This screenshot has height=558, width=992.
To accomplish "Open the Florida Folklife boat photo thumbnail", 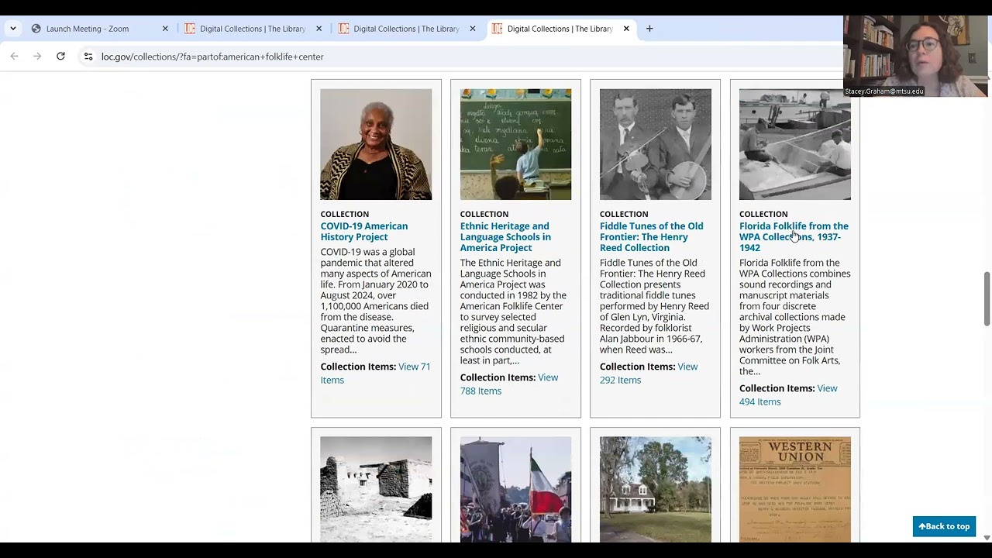I will tap(794, 144).
